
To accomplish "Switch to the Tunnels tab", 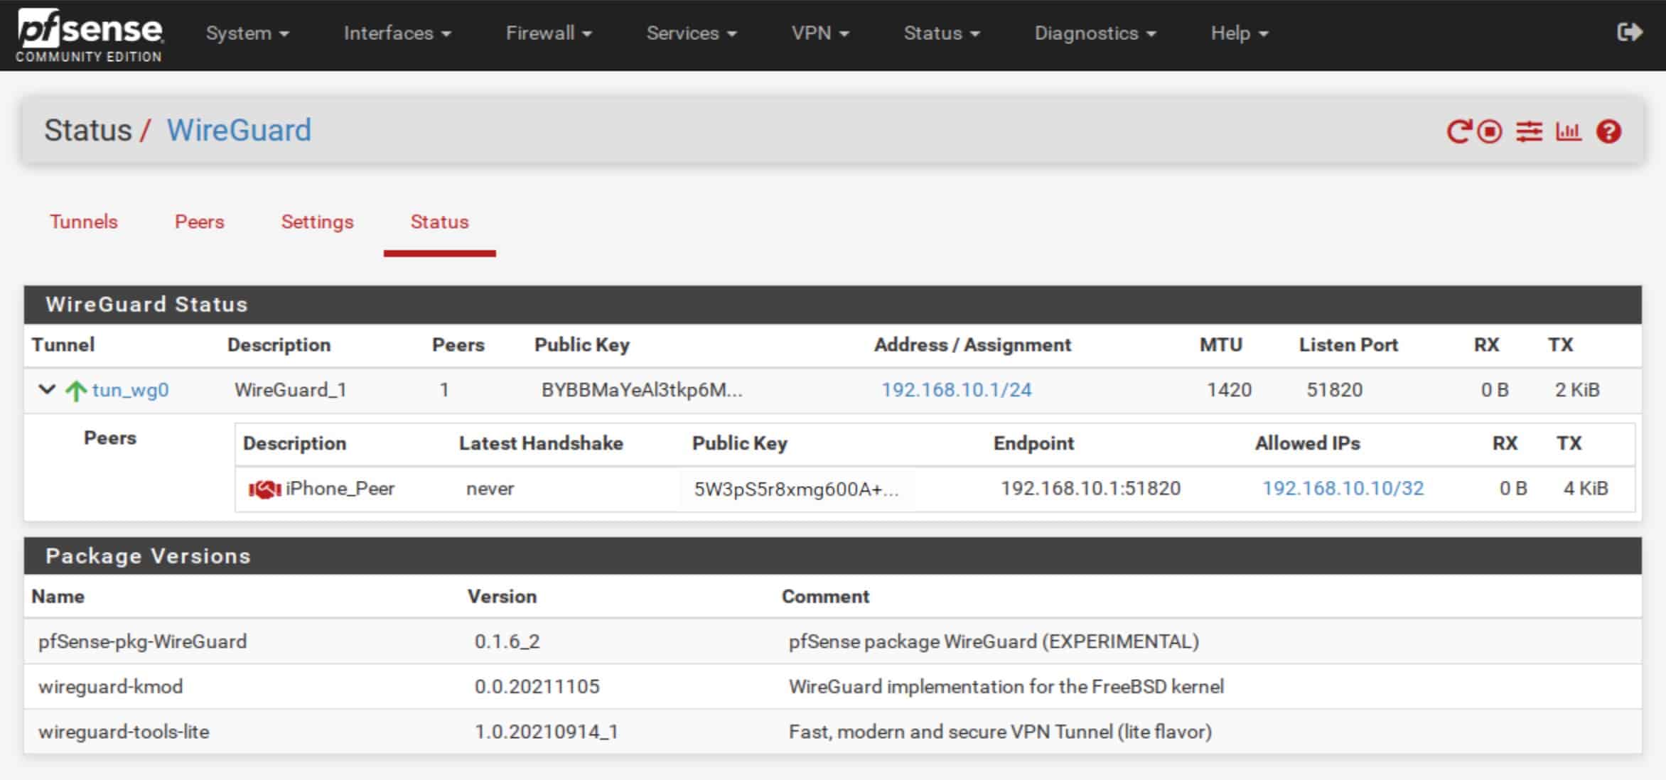I will pos(84,222).
